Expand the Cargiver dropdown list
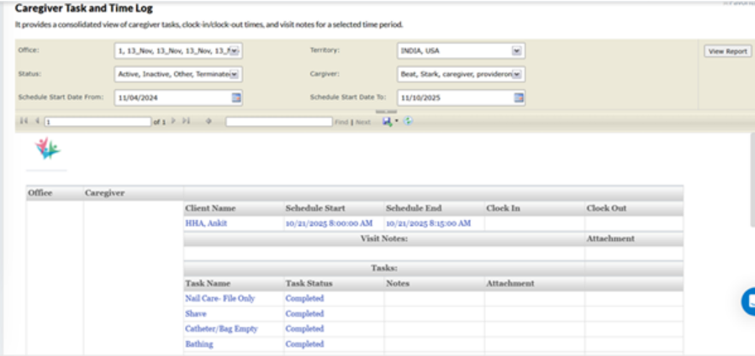 coord(516,74)
